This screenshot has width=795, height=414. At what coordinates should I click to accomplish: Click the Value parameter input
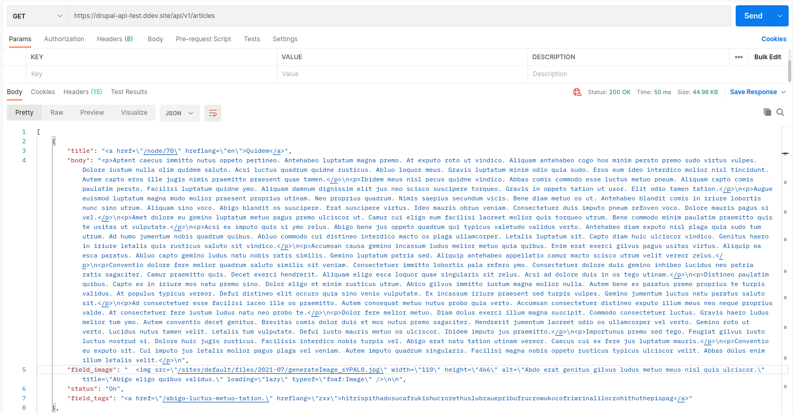point(403,74)
